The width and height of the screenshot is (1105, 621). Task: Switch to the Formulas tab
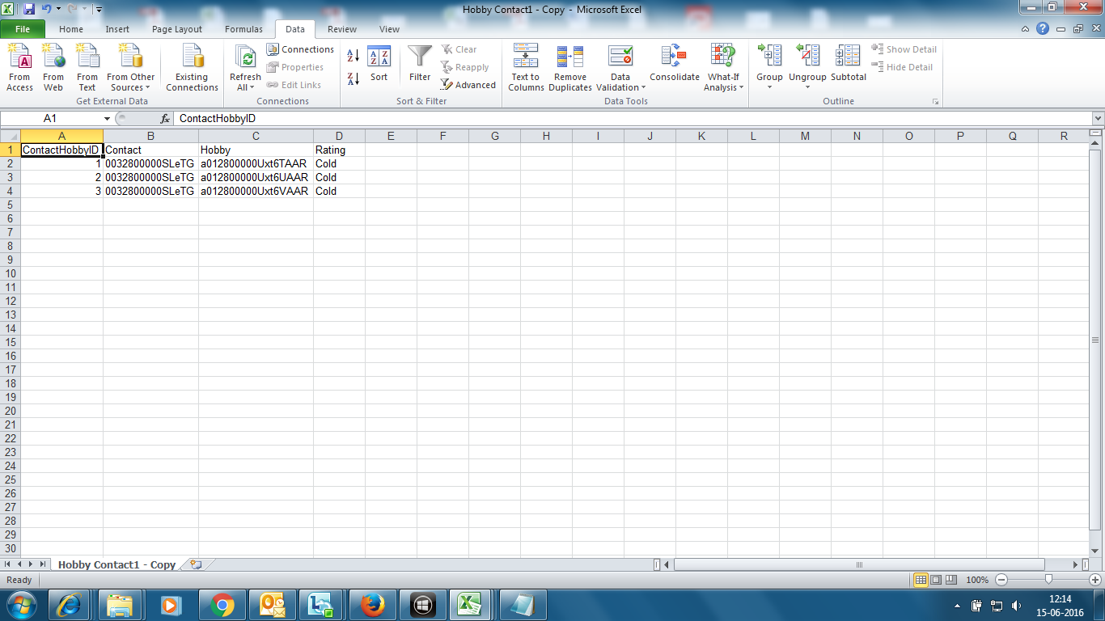(243, 29)
